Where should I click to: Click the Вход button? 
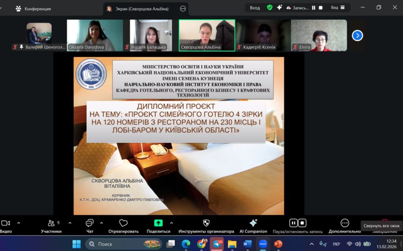[255, 7]
